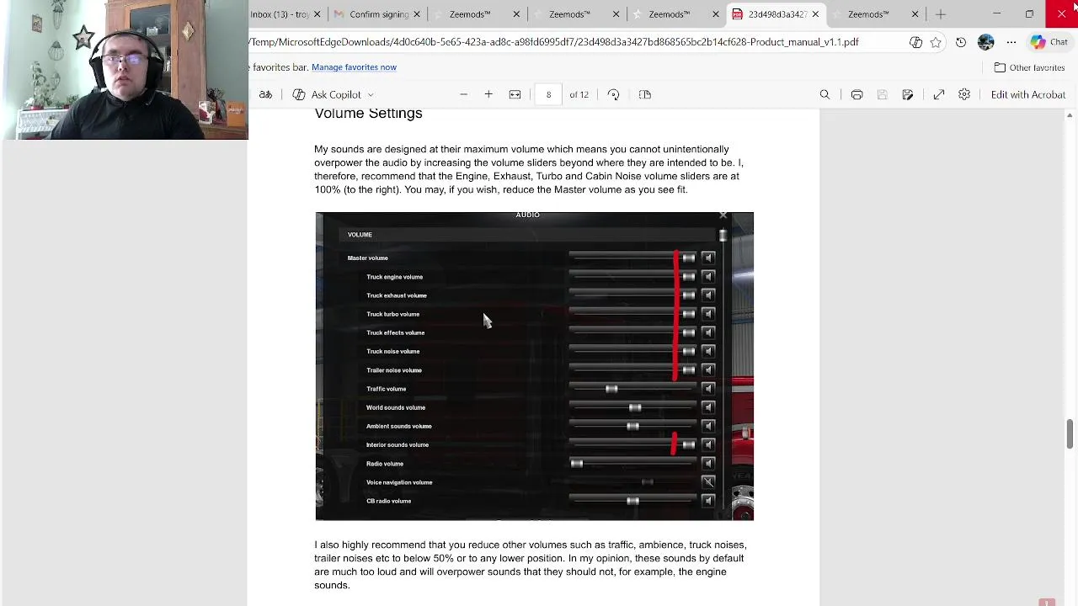1078x606 pixels.
Task: Click the CB radio volume slider handle
Action: (x=632, y=501)
